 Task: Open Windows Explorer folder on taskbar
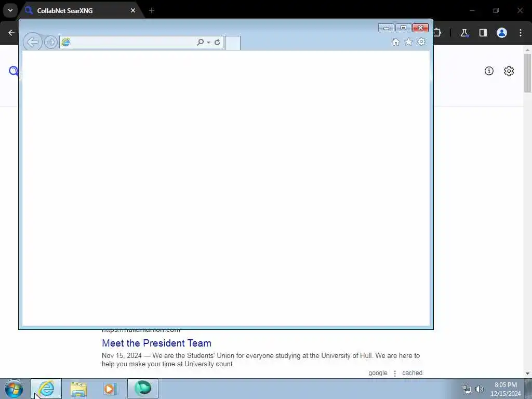(x=79, y=389)
